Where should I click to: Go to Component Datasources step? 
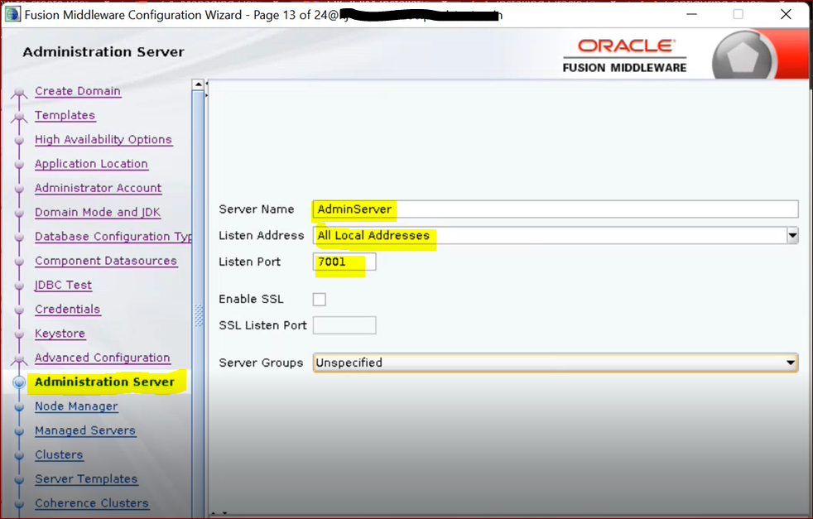pyautogui.click(x=106, y=261)
